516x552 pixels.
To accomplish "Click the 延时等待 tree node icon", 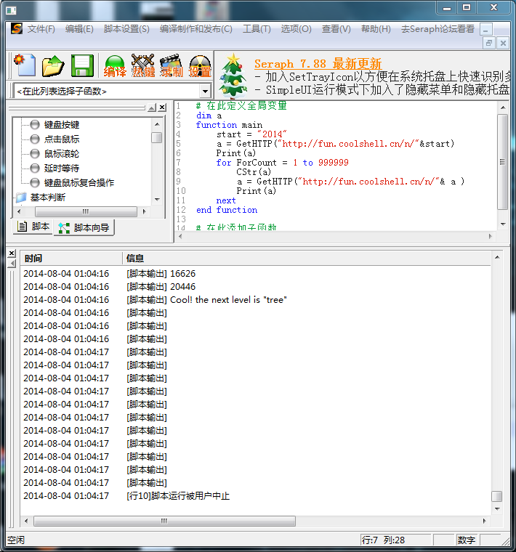I will pos(34,169).
